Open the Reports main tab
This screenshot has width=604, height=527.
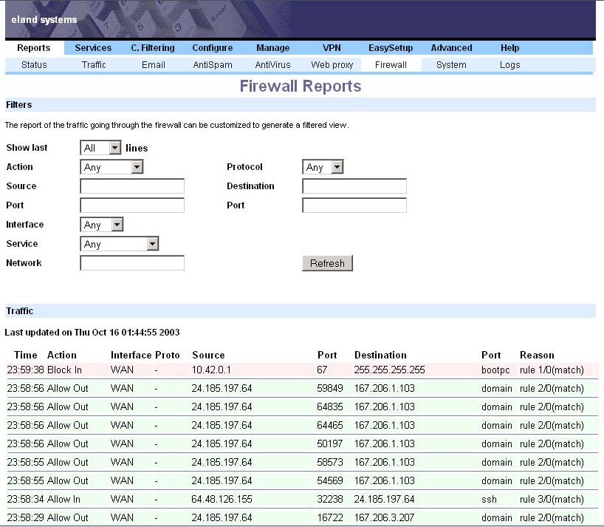[33, 48]
